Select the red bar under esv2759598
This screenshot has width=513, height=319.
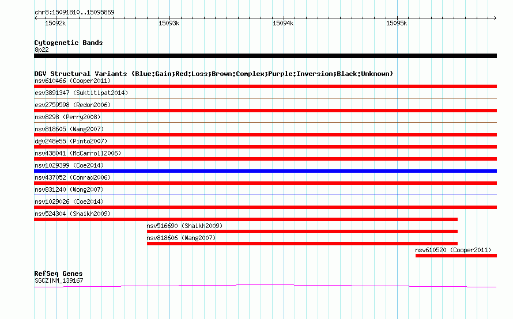click(265, 111)
